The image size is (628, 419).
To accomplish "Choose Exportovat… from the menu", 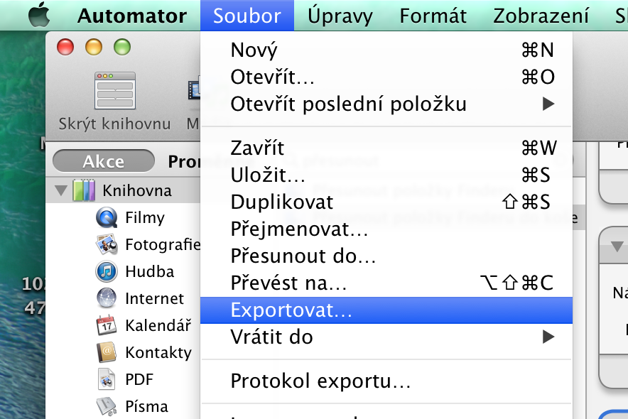I will pyautogui.click(x=291, y=310).
